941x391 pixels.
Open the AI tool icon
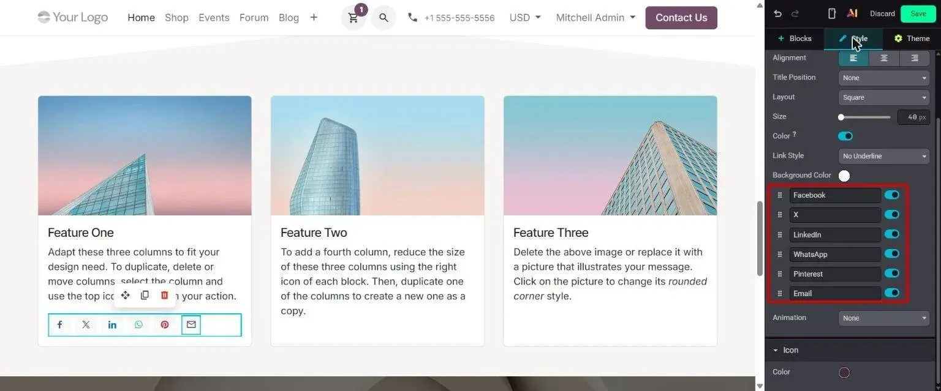852,13
